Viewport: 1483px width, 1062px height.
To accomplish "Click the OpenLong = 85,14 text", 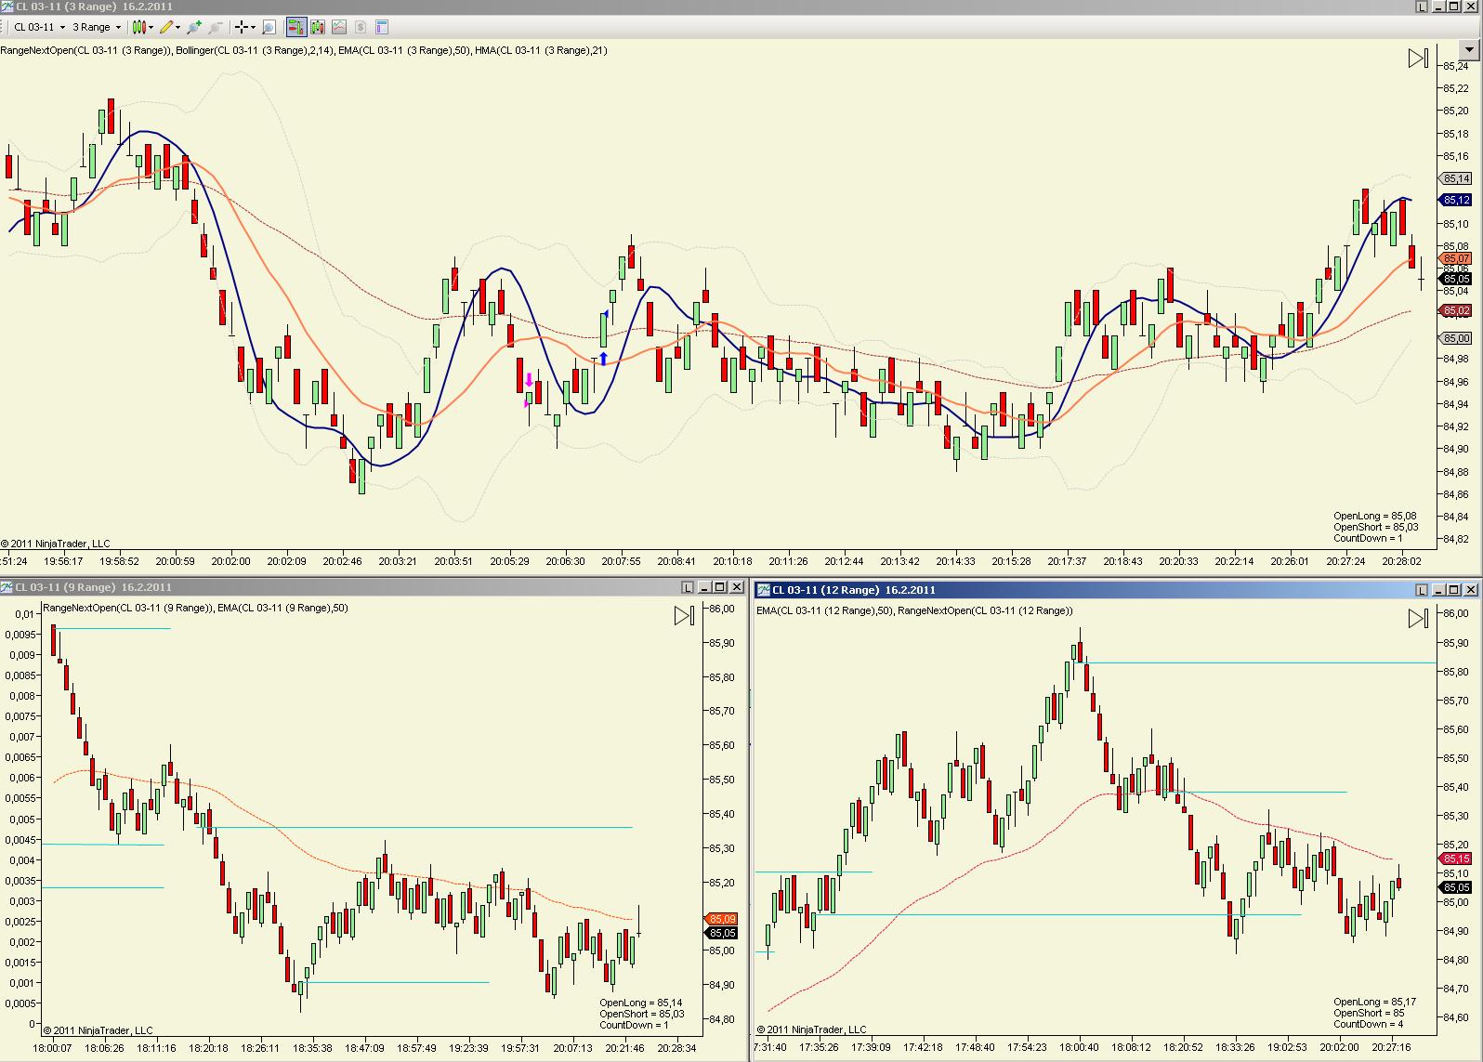I will click(641, 1003).
